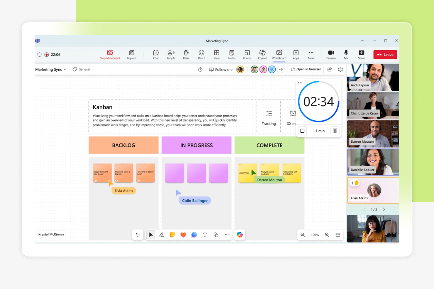Viewport: 434px width, 289px height.
Task: Zoom in on the whiteboard
Action: pyautogui.click(x=327, y=235)
